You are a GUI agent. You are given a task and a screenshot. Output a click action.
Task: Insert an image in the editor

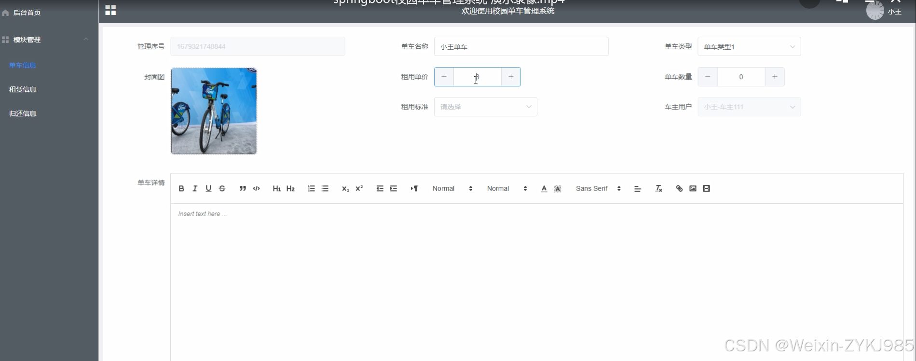click(x=693, y=189)
